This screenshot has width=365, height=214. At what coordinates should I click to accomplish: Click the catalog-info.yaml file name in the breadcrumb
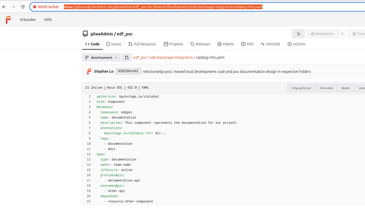coord(210,57)
